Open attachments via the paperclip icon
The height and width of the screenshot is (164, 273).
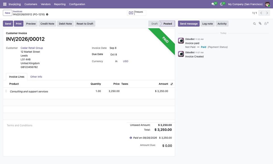click(260, 24)
